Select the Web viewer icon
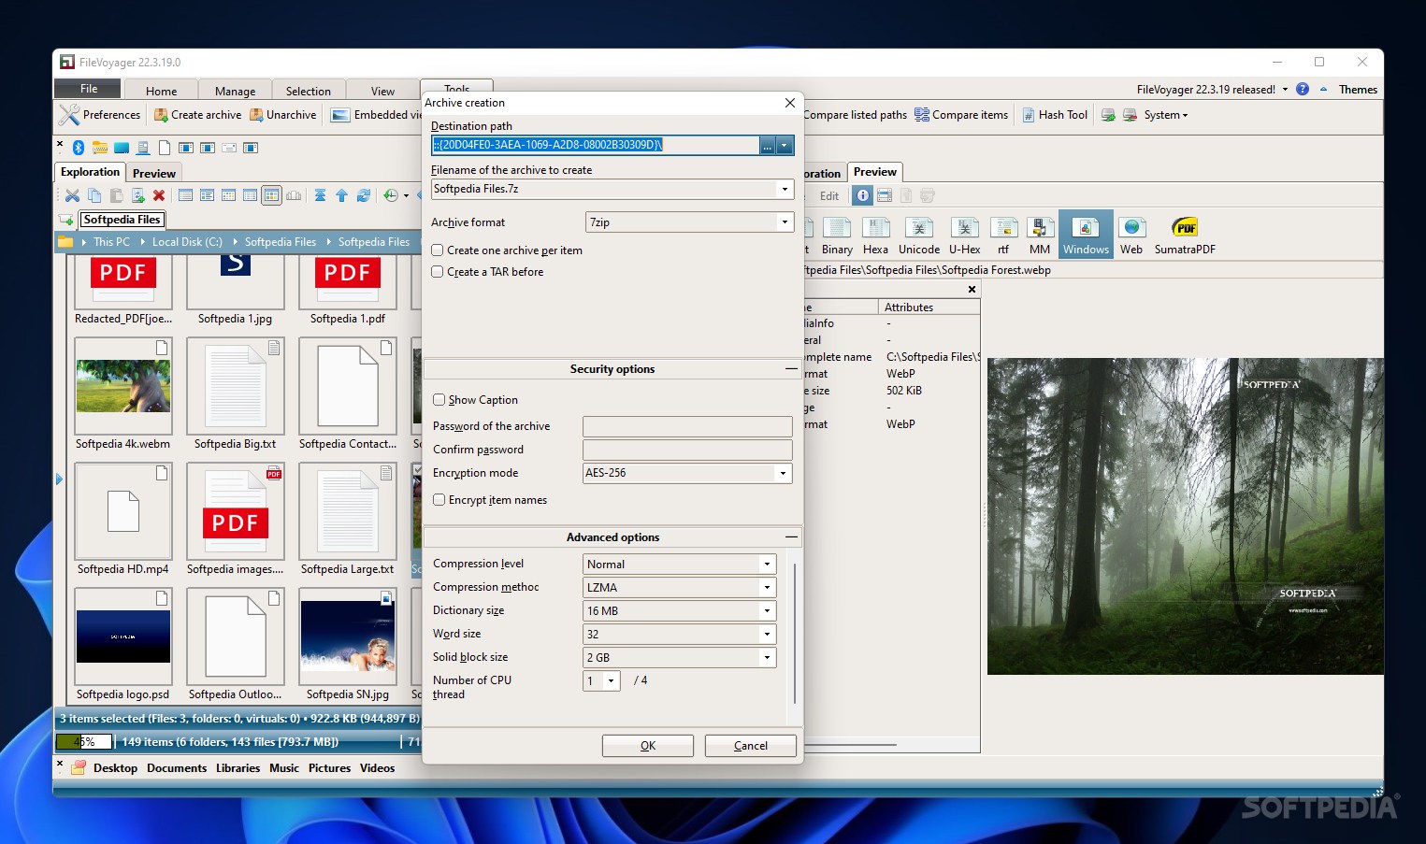 pyautogui.click(x=1131, y=235)
